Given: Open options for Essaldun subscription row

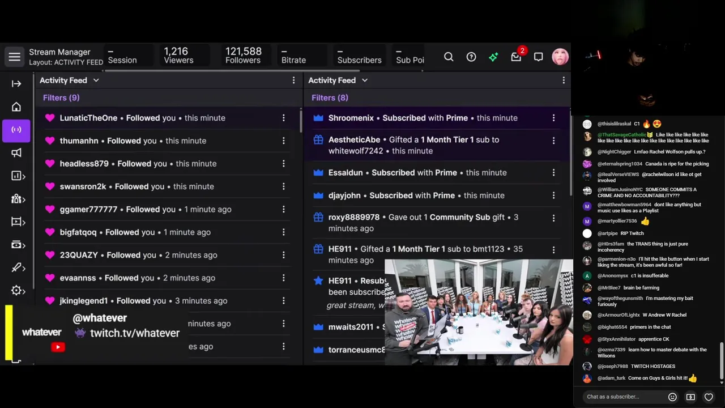Looking at the screenshot, I should (553, 172).
